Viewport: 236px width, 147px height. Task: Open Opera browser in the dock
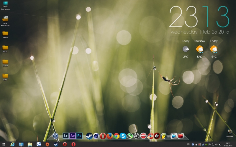103,136
